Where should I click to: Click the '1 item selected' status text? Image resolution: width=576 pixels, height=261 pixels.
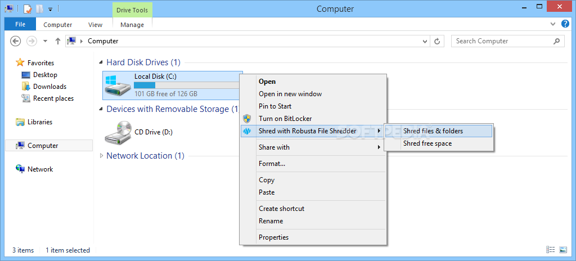(x=67, y=250)
